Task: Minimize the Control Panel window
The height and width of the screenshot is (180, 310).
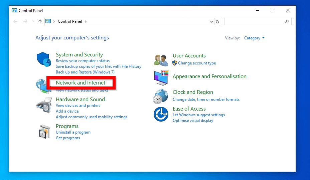Action: (258, 10)
